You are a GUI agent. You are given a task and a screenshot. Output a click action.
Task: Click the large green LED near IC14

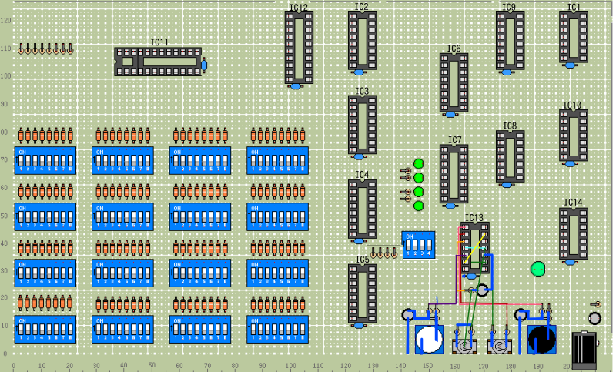537,269
